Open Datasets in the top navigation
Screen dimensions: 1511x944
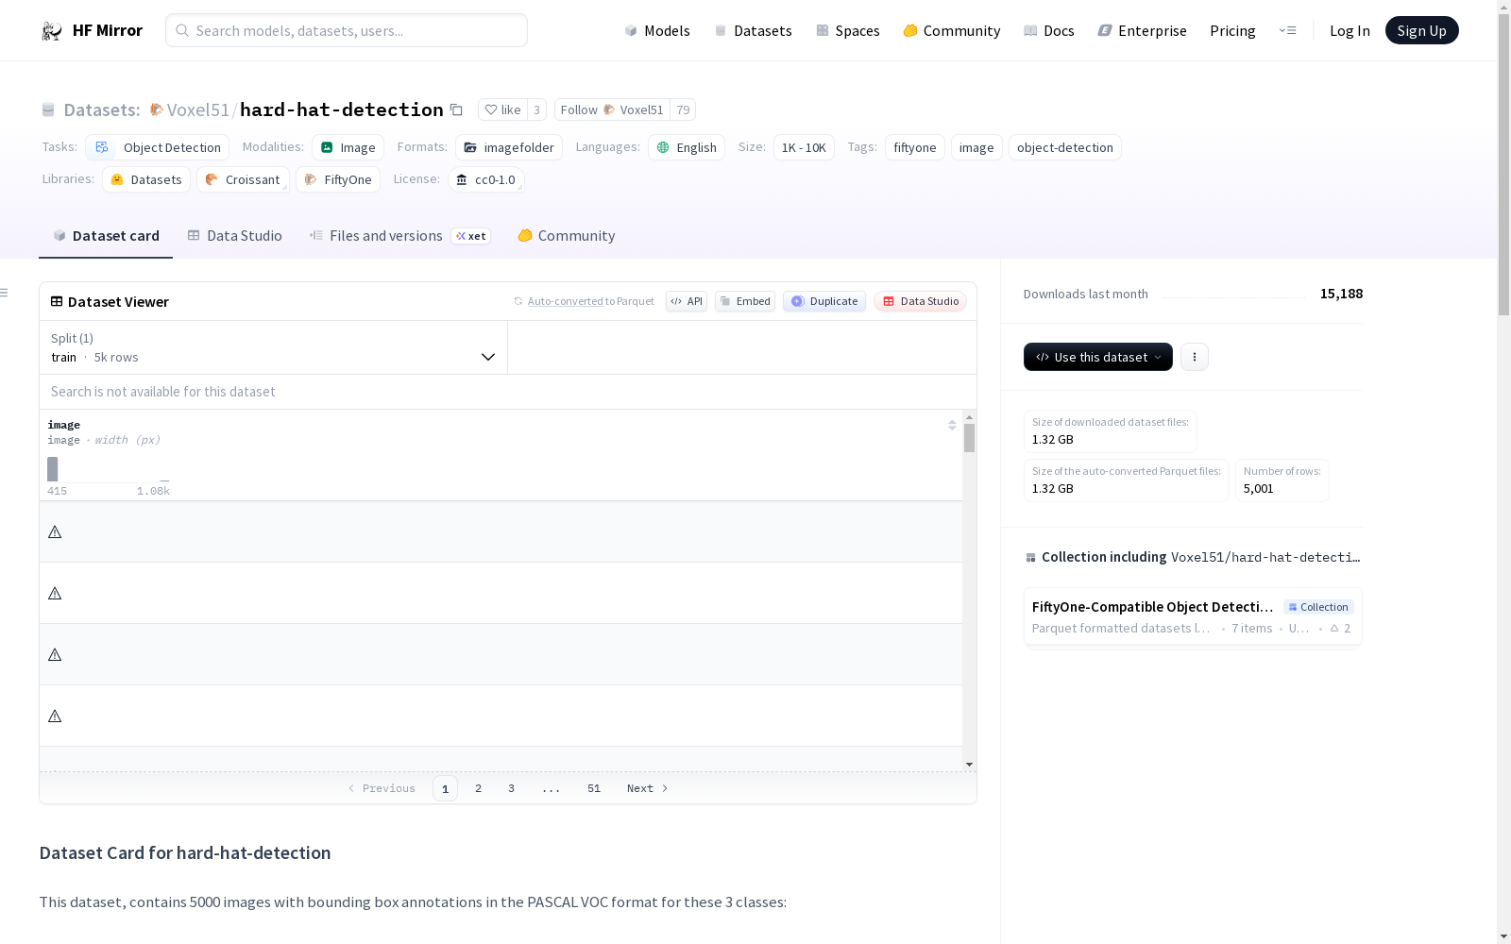click(753, 31)
